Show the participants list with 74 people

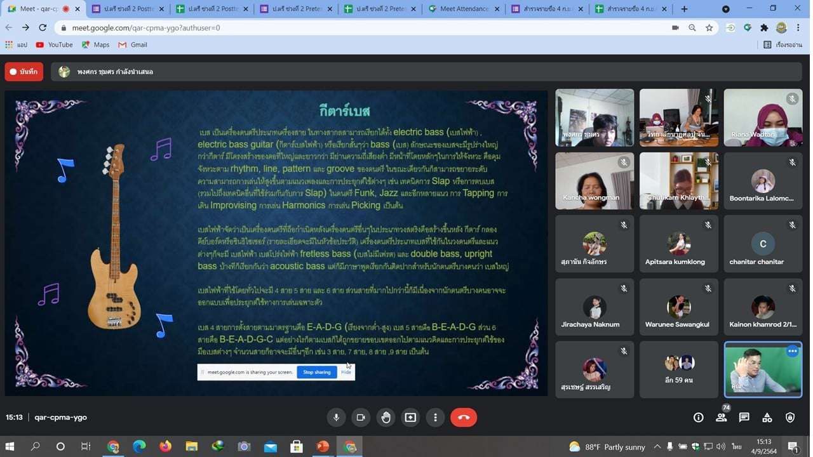(x=721, y=417)
